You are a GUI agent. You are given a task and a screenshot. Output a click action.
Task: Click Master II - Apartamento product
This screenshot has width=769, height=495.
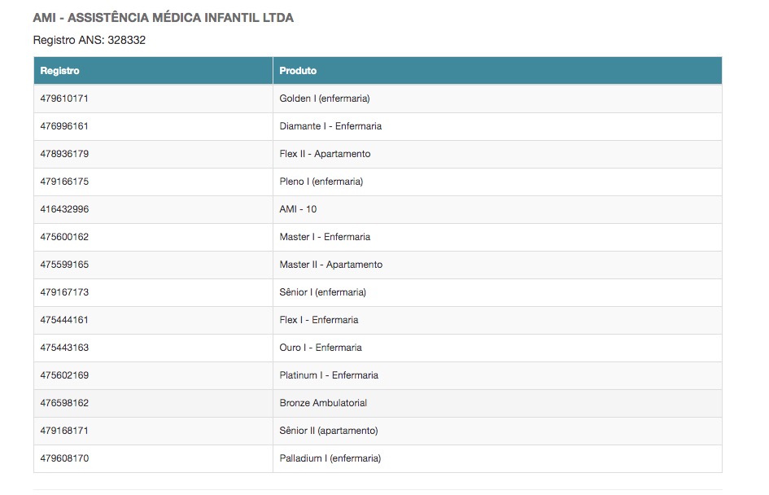pos(330,265)
